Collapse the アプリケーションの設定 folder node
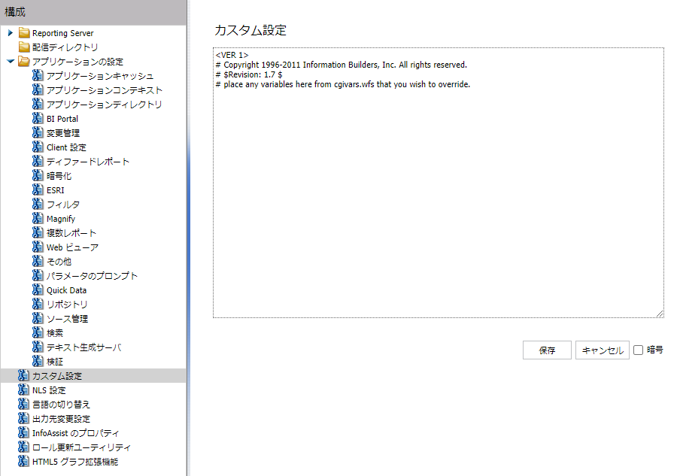Screen dimensions: 680x476 (x=11, y=62)
